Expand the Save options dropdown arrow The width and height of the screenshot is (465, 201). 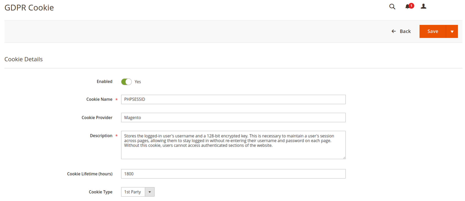pyautogui.click(x=452, y=31)
